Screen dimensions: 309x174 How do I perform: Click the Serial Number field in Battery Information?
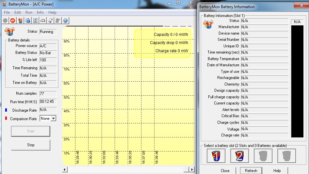coord(265,40)
